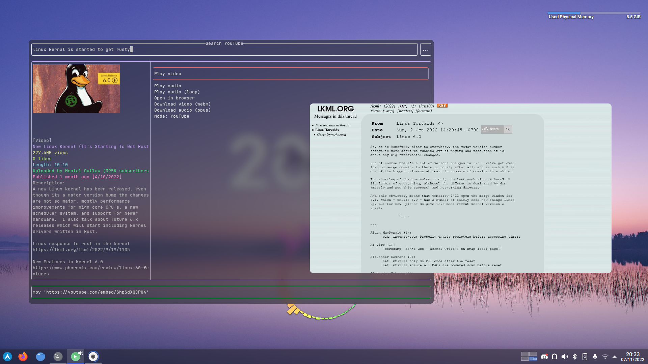Viewport: 648px width, 364px height.
Task: Click the Reddit share button
Action: [492, 129]
